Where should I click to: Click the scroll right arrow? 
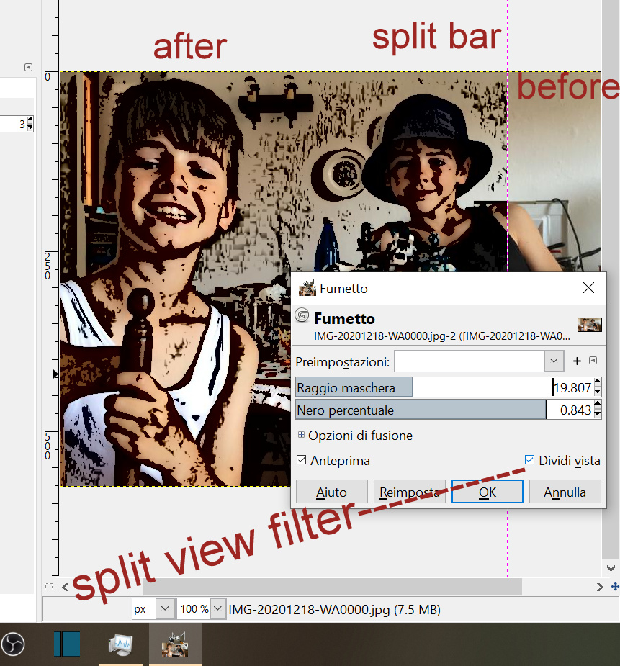(600, 587)
